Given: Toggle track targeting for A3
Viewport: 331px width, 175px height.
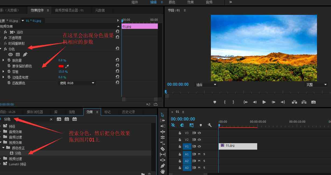Looking at the screenshot, I should pos(187,168).
